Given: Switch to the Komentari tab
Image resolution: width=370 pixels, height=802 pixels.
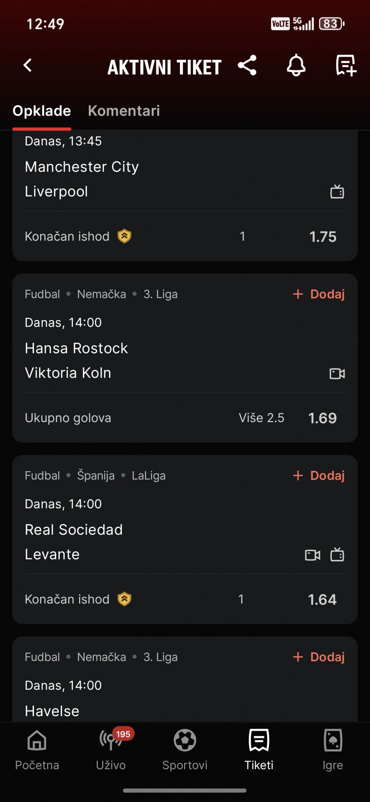Looking at the screenshot, I should [124, 111].
